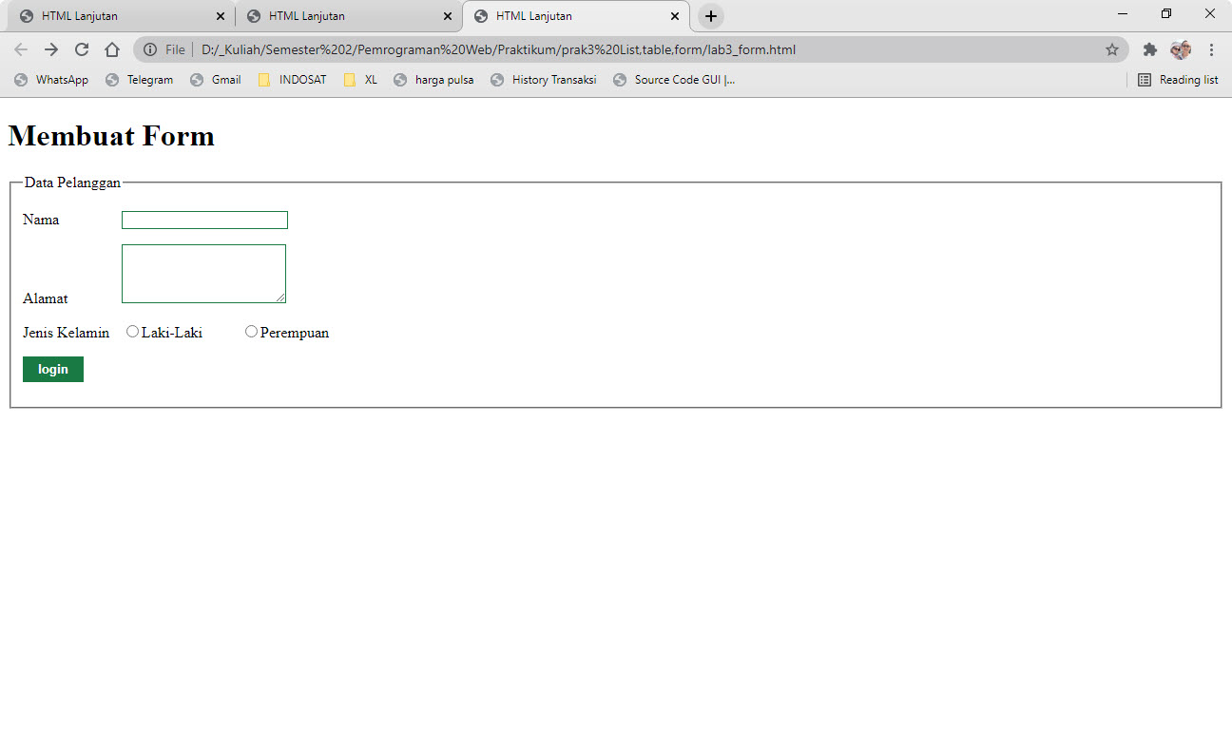1232x730 pixels.
Task: Click inside the Nama input field
Action: [x=203, y=220]
